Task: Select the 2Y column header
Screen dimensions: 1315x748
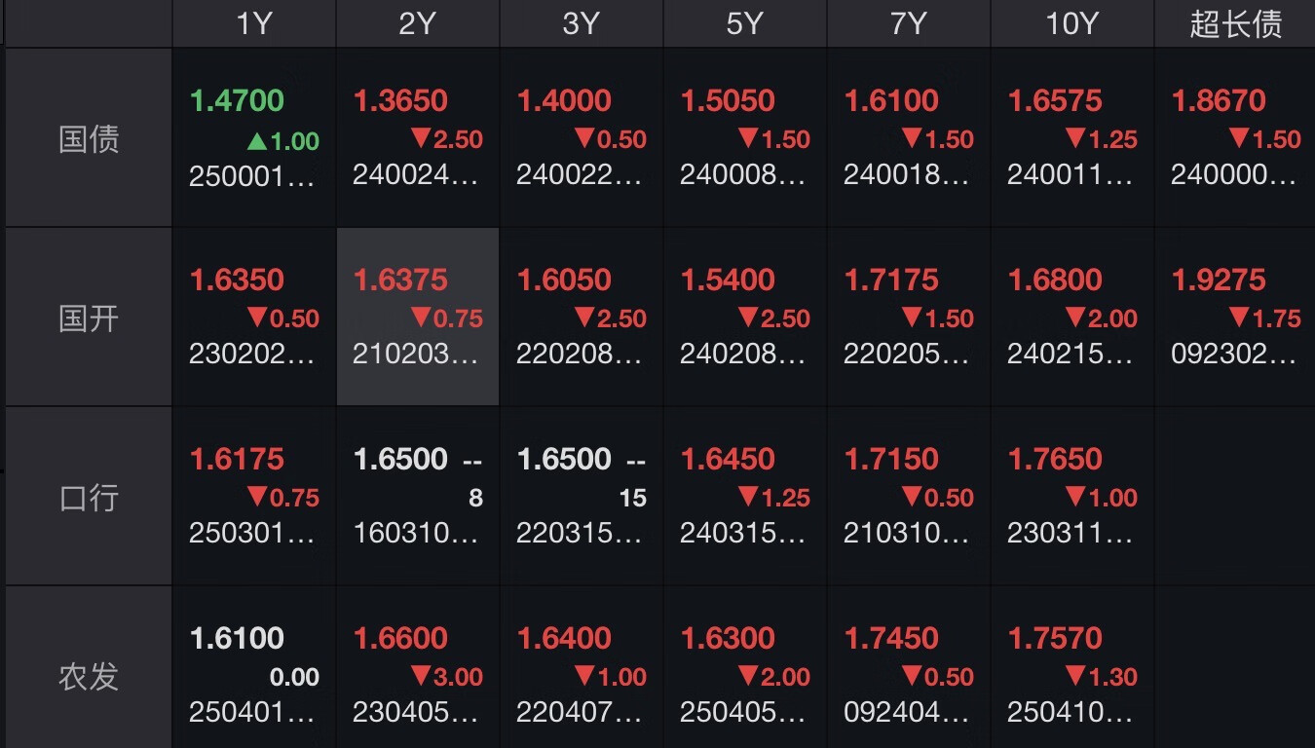Action: pyautogui.click(x=416, y=23)
